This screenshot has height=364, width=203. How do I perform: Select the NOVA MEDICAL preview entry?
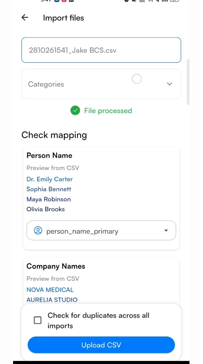[50, 290]
